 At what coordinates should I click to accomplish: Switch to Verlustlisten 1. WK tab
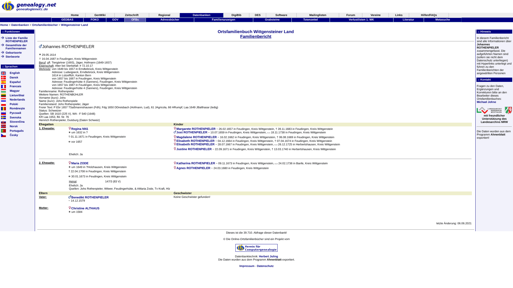click(361, 20)
